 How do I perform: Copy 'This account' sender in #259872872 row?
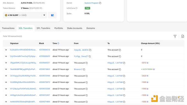coord(87,82)
